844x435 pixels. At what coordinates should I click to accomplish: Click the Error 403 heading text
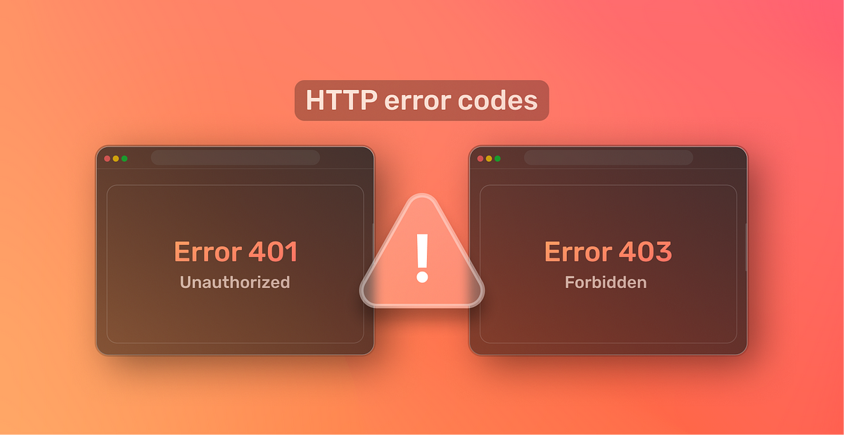(x=608, y=252)
